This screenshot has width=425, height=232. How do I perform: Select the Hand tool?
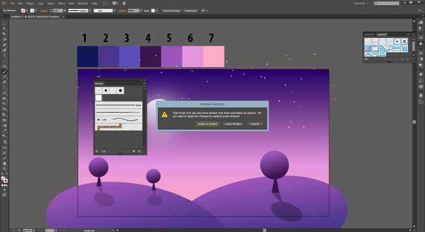4,164
